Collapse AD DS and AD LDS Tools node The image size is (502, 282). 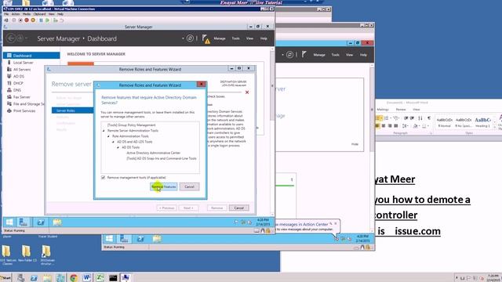(x=113, y=142)
